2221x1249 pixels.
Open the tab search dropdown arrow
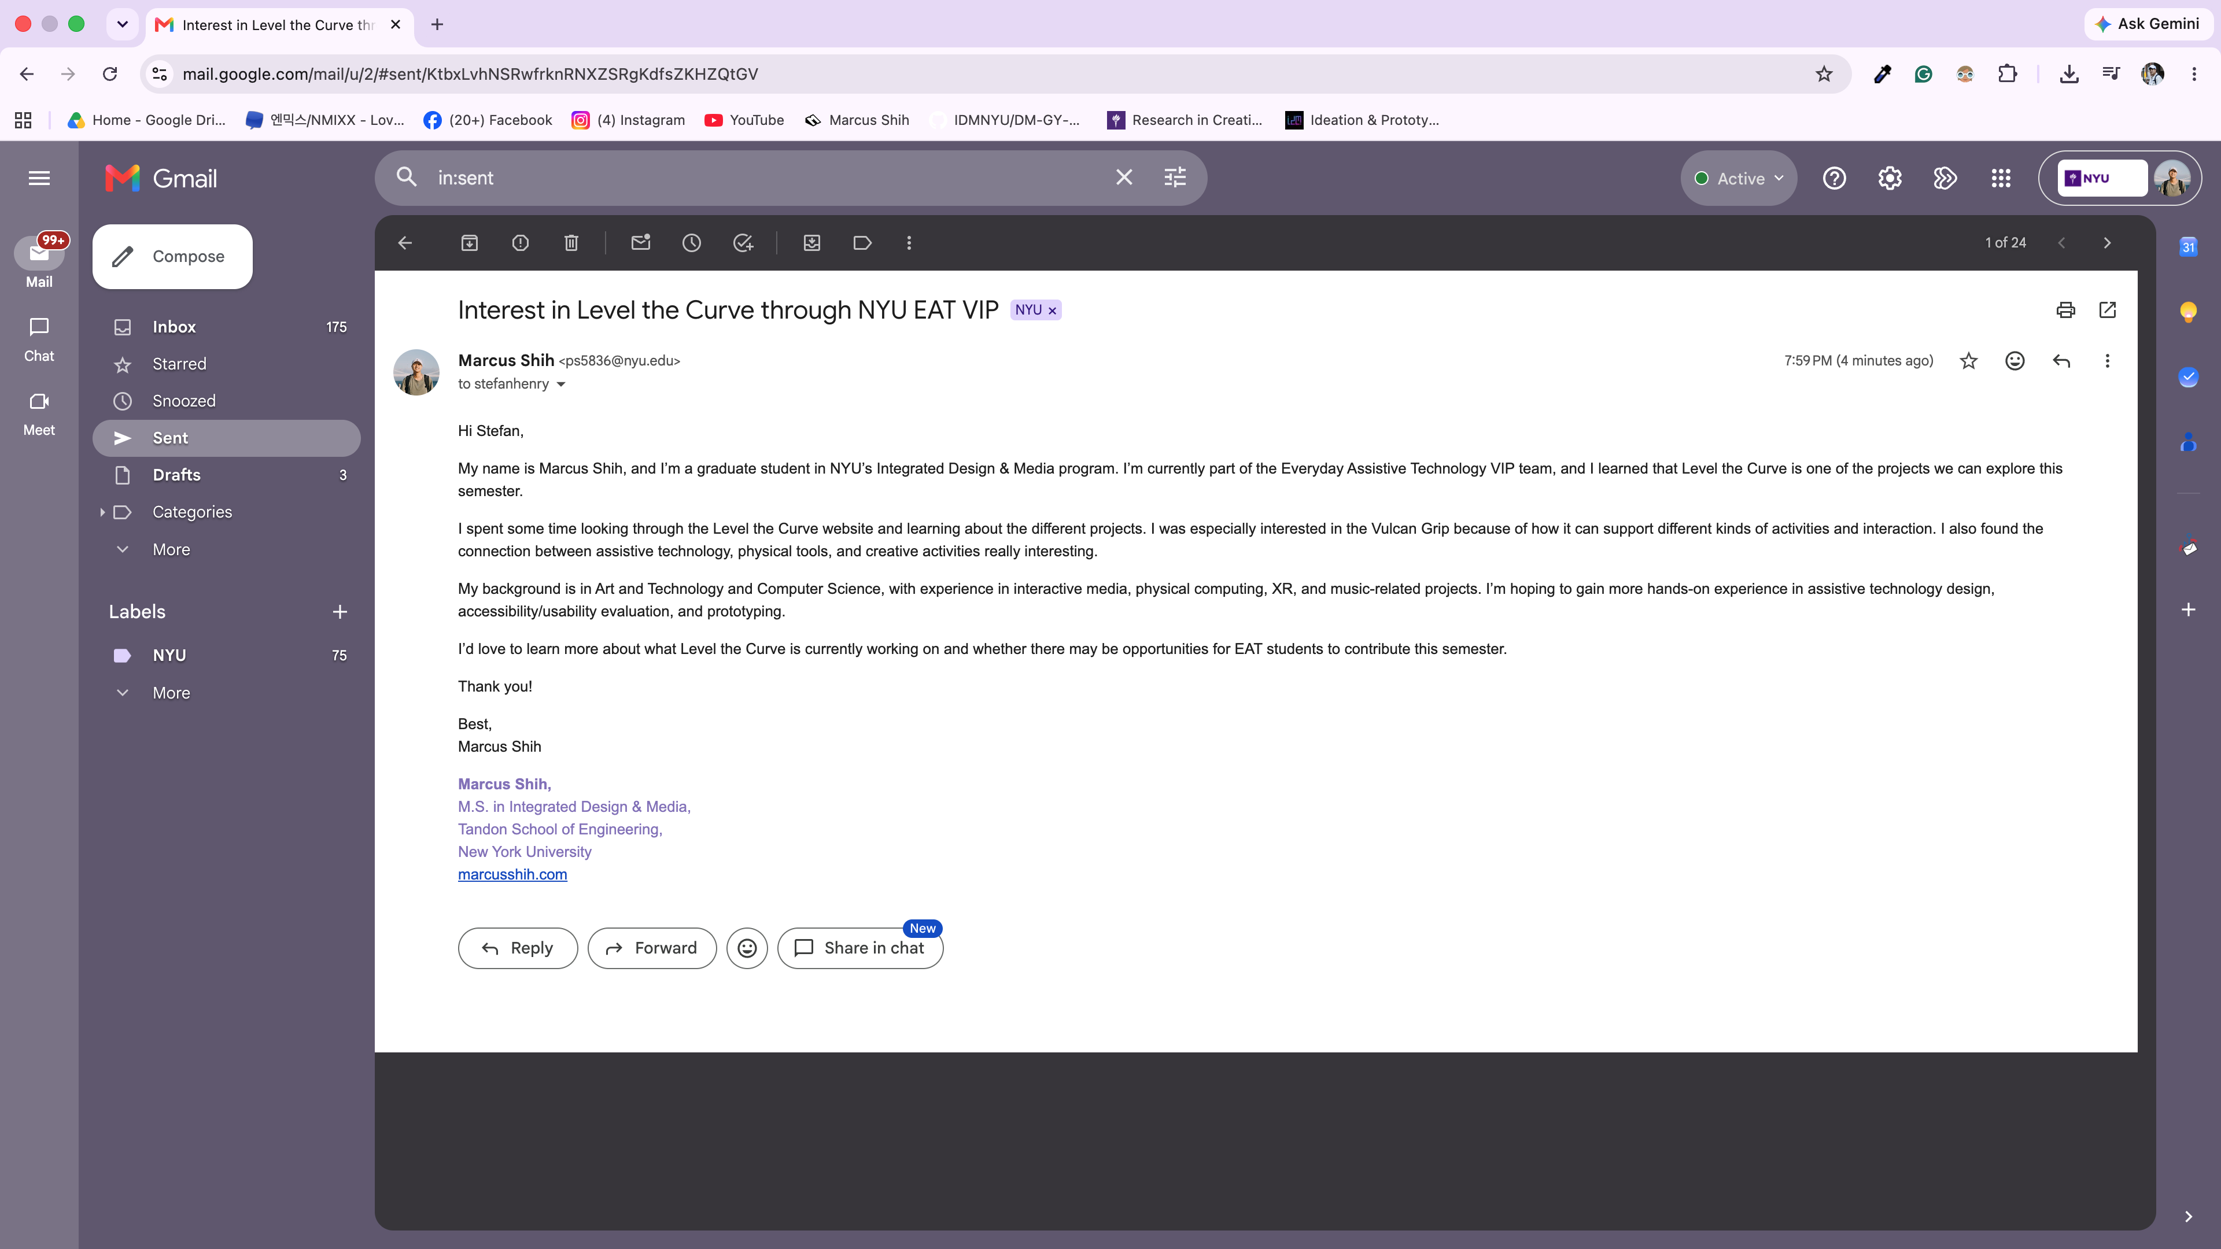point(123,24)
